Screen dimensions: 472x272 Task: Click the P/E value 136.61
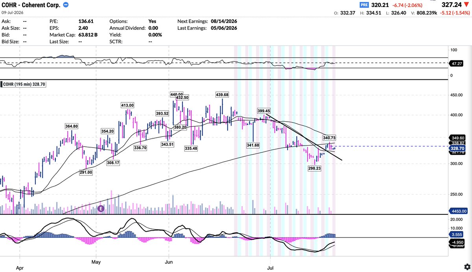[x=85, y=21]
